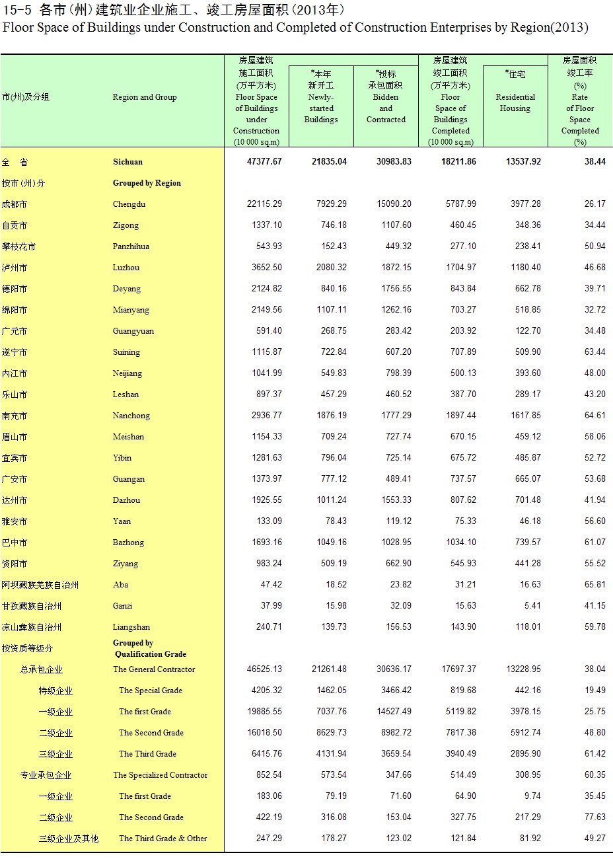Click the Ziyang row label
This screenshot has height=863, width=613.
click(x=126, y=564)
